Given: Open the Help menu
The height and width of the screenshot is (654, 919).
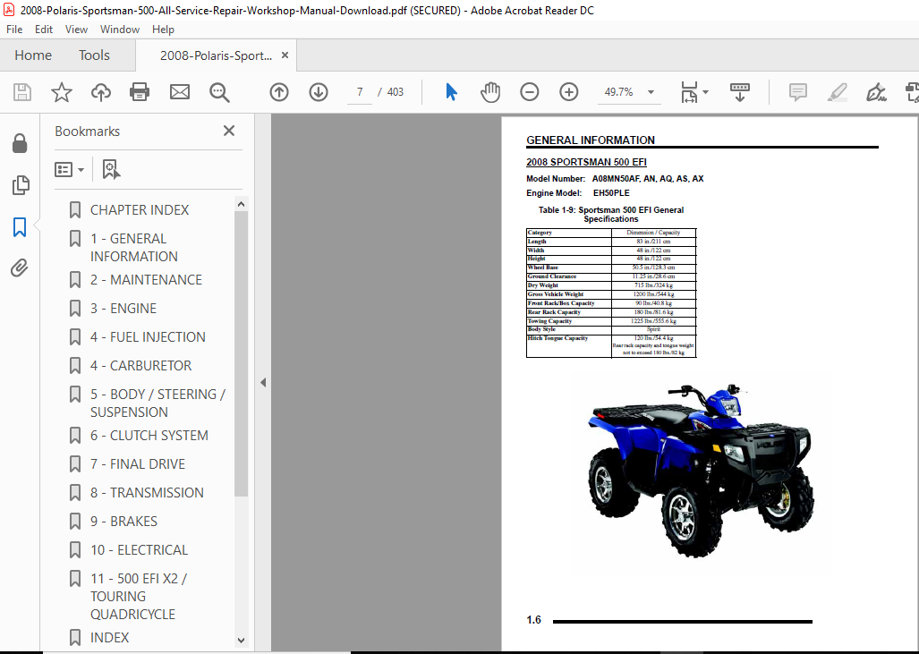Looking at the screenshot, I should (x=163, y=30).
